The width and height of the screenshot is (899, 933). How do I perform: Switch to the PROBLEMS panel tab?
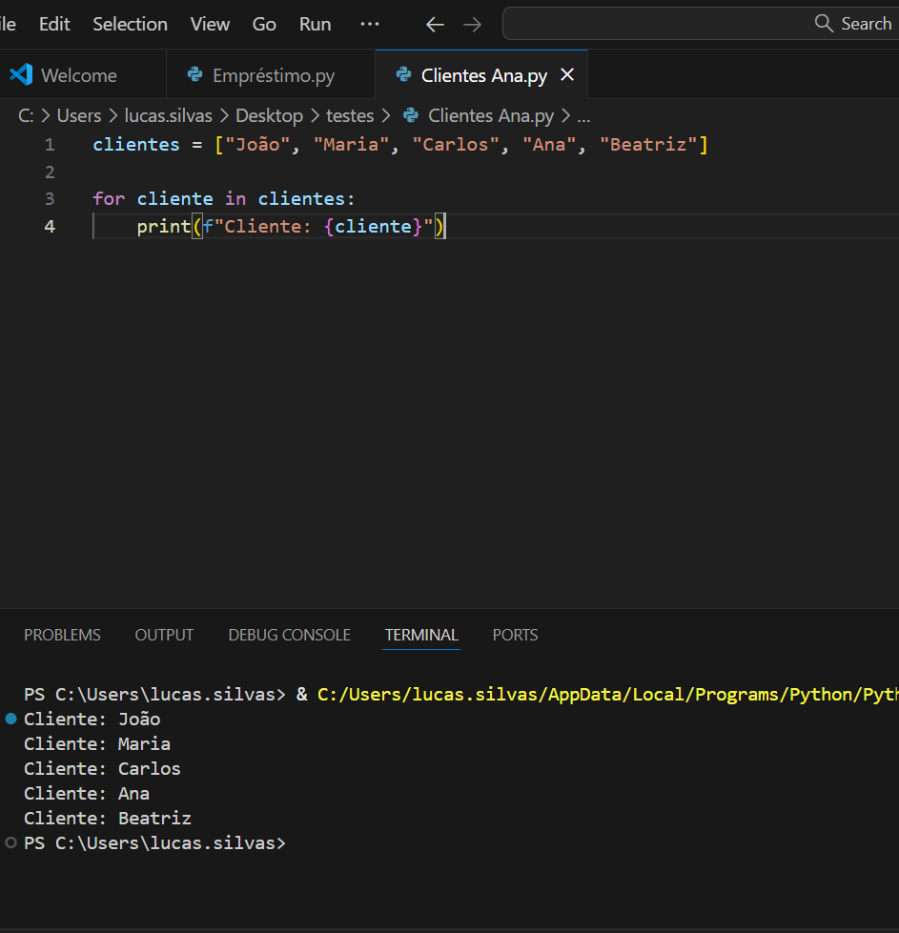click(62, 635)
